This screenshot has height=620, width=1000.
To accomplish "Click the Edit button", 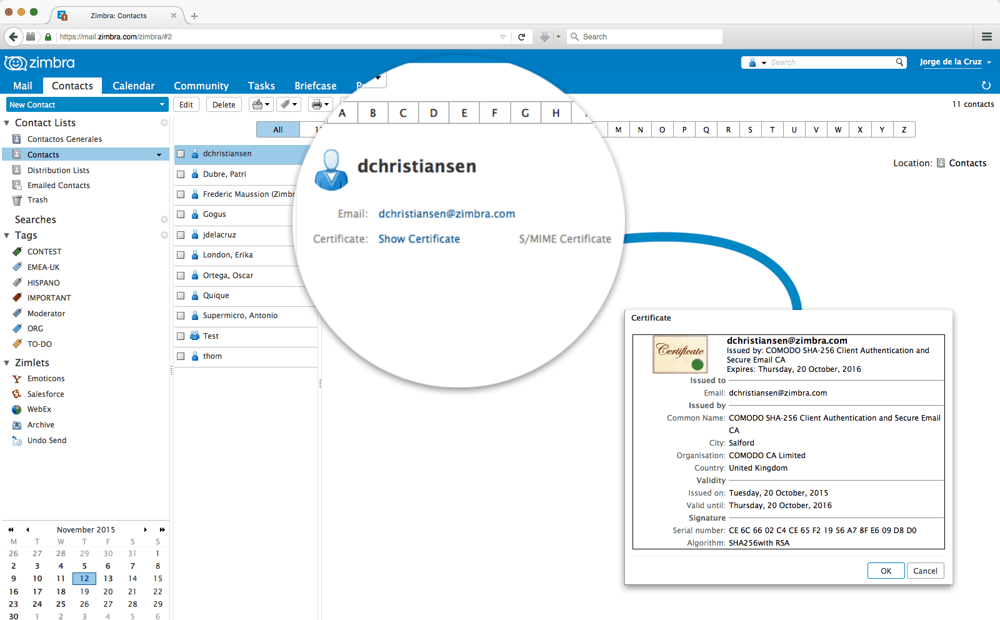I will (x=186, y=104).
